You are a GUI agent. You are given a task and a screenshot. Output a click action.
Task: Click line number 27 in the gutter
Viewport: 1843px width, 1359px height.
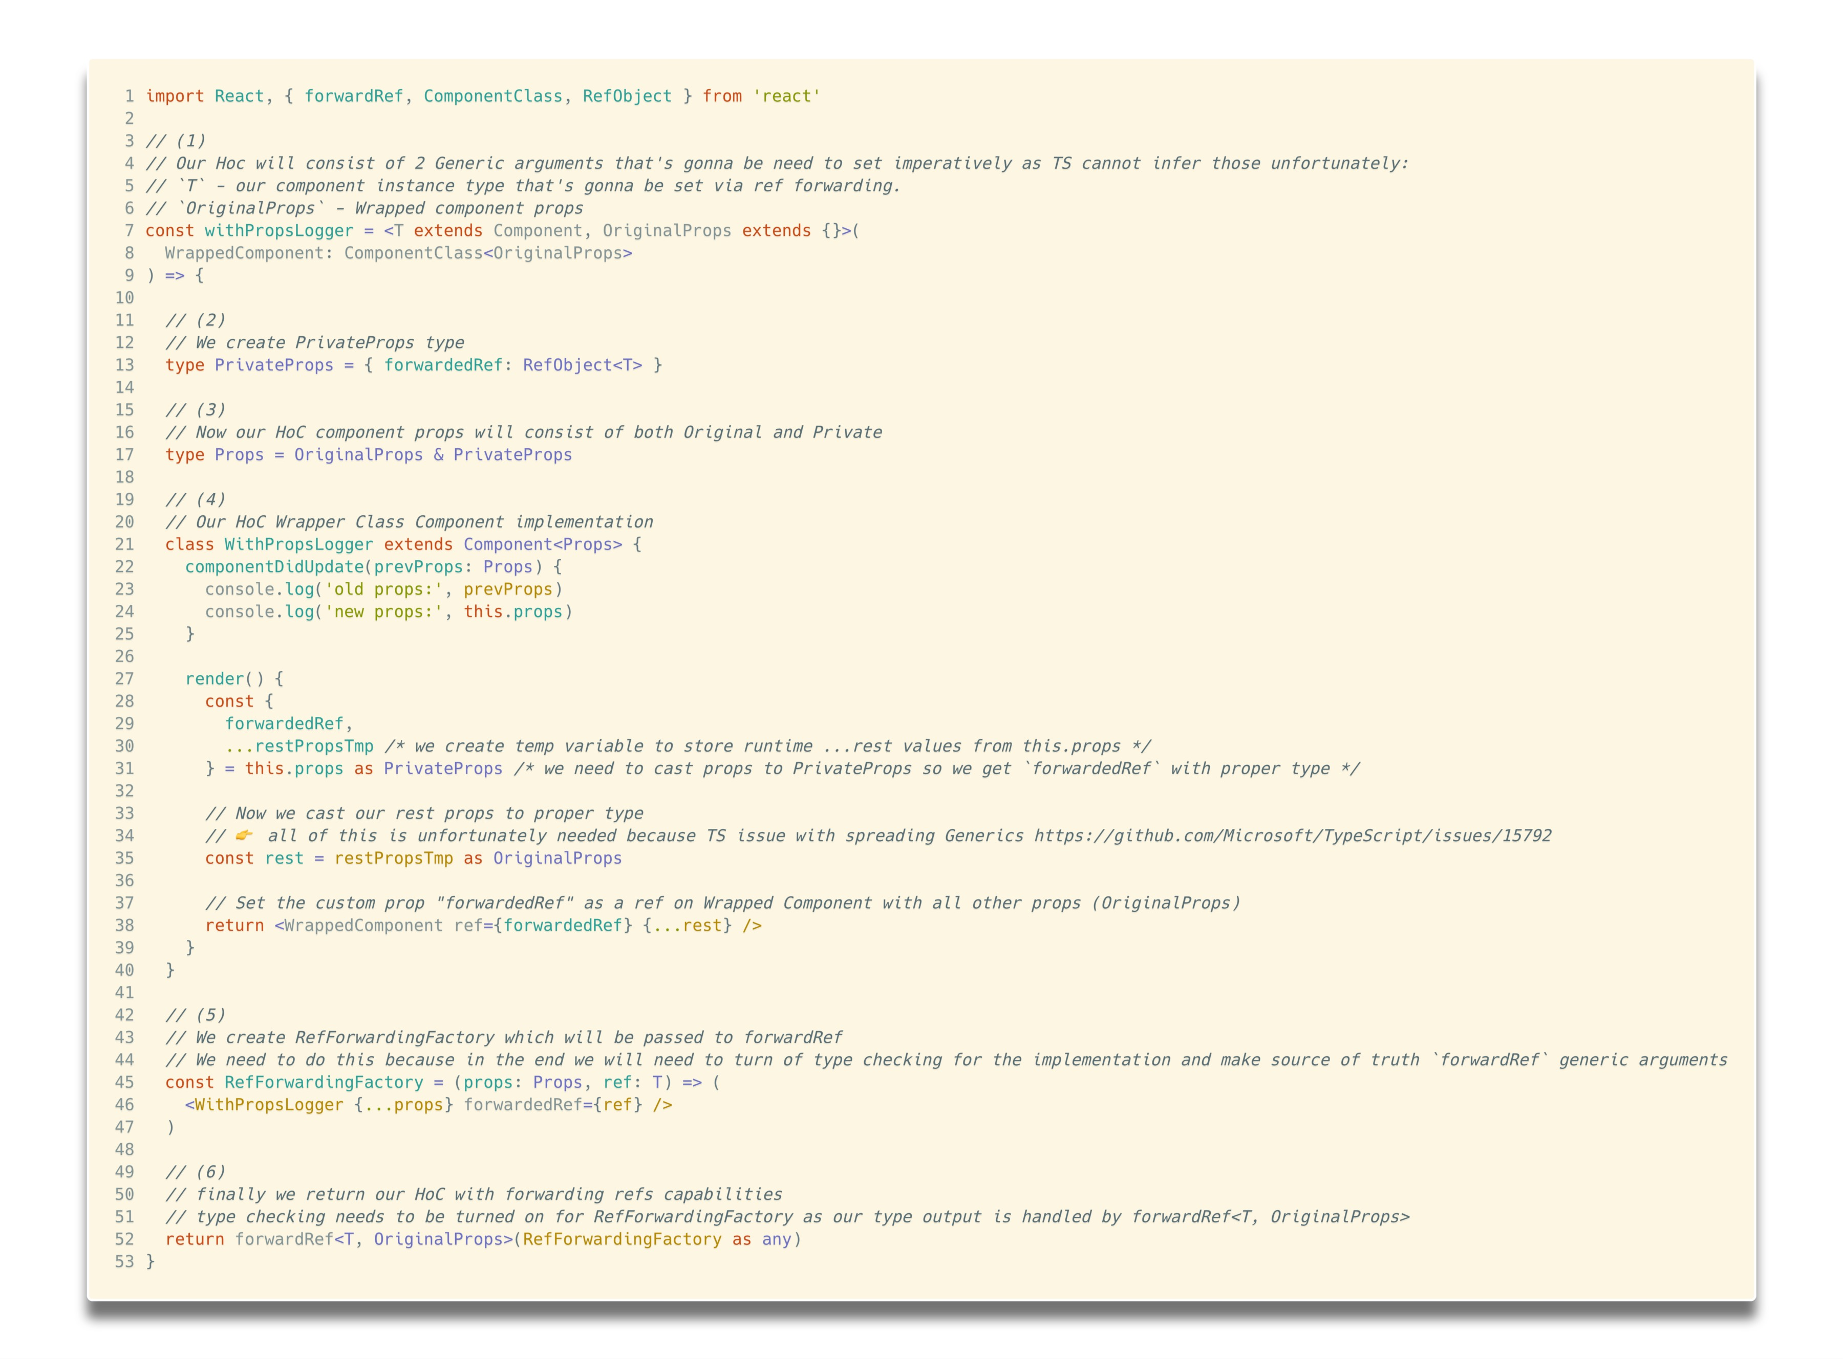pyautogui.click(x=124, y=678)
